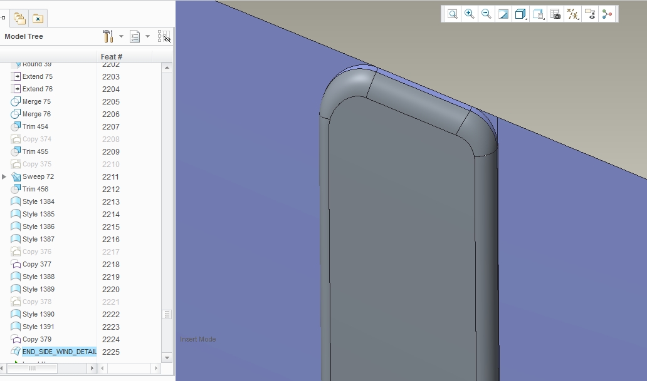Click the Feat column scroll-right arrow
The image size is (647, 381).
pyautogui.click(x=156, y=368)
